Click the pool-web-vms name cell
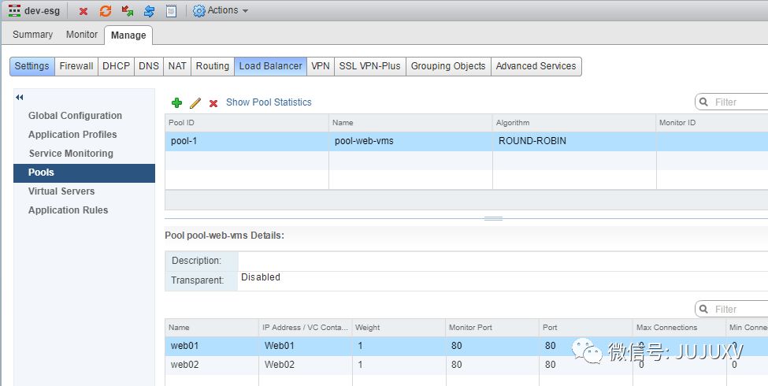This screenshot has width=768, height=386. 410,141
